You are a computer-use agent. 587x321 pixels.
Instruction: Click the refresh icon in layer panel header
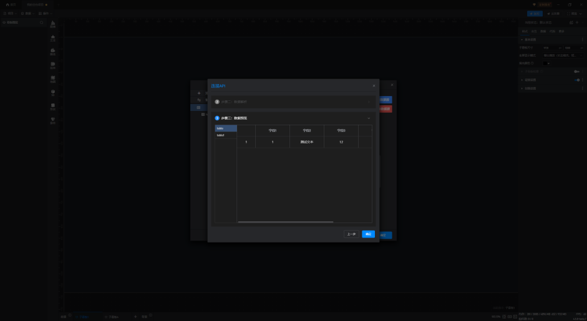click(x=41, y=22)
